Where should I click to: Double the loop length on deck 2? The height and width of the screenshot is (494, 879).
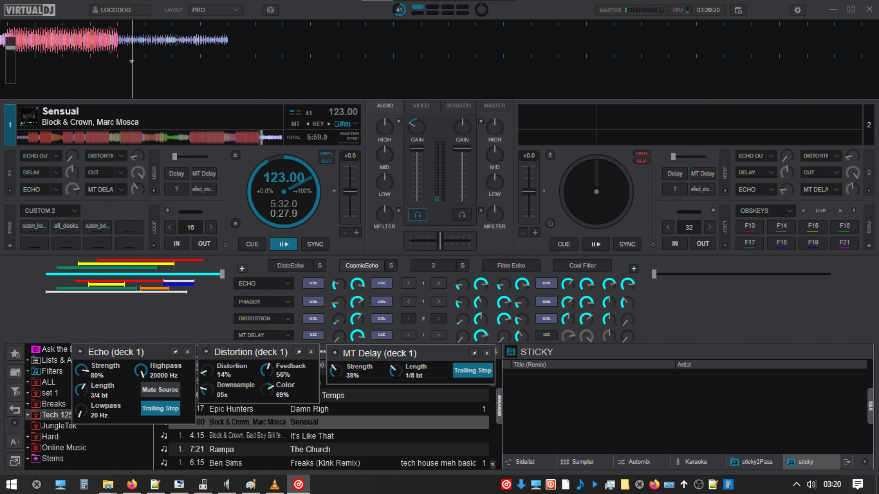(x=709, y=227)
